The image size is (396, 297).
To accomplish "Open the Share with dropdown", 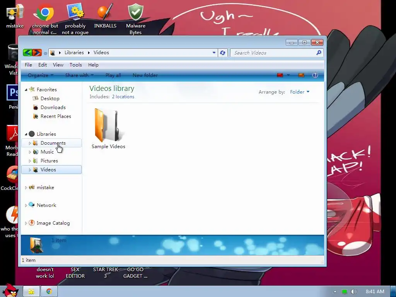I will coord(79,75).
